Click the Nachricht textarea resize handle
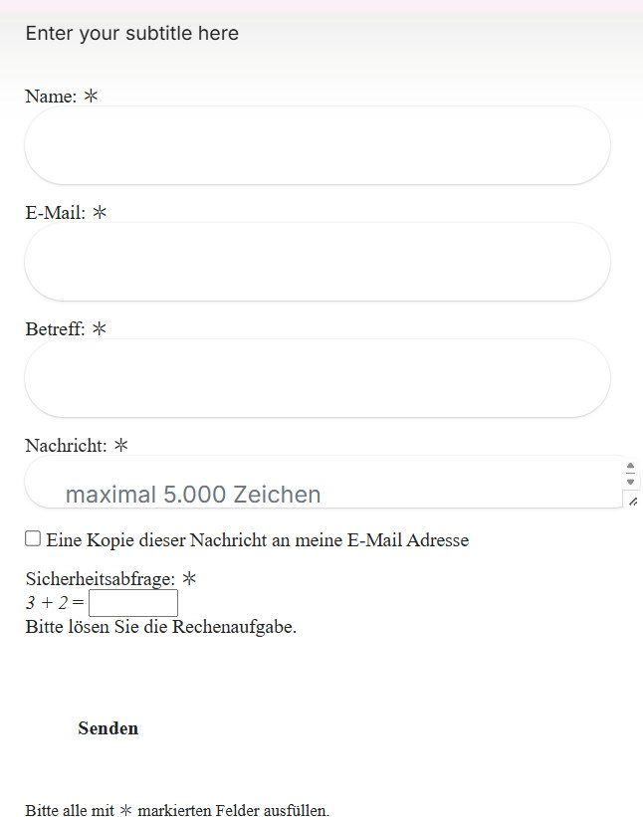 (x=632, y=501)
